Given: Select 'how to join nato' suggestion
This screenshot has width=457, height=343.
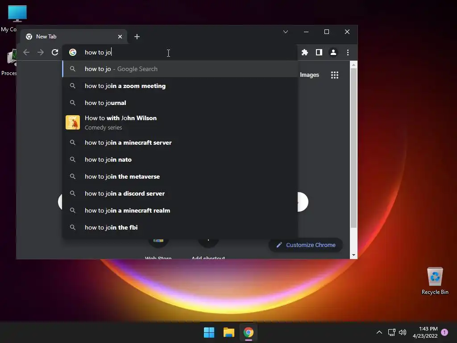Looking at the screenshot, I should (180, 159).
